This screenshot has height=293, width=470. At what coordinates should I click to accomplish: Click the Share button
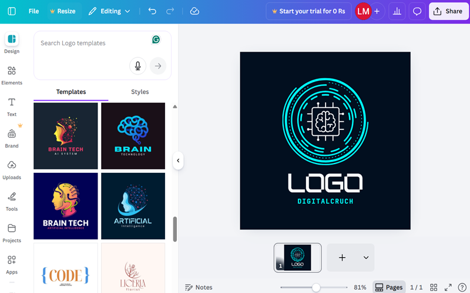coord(449,11)
